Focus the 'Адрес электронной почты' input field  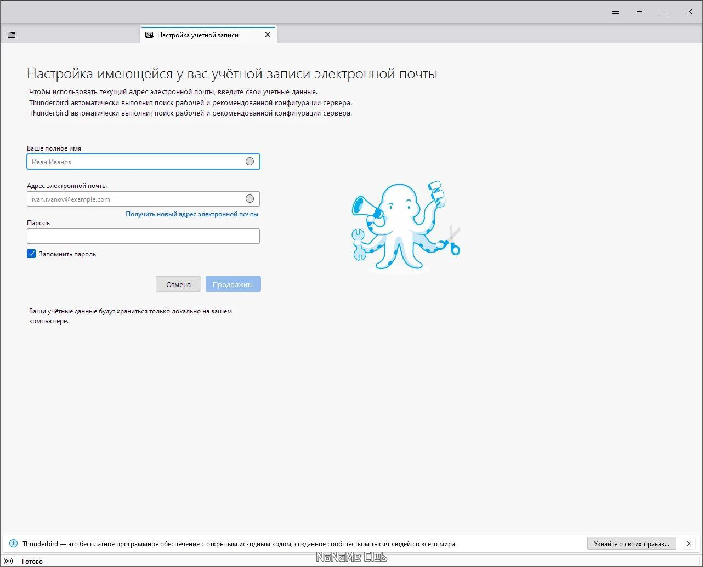[x=143, y=199]
